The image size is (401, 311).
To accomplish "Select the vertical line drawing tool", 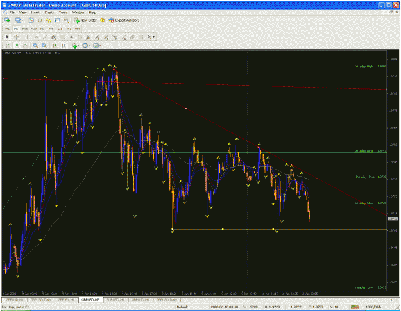I will click(27, 37).
